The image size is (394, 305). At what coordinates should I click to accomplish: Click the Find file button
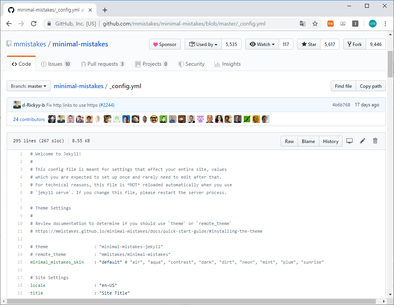343,86
